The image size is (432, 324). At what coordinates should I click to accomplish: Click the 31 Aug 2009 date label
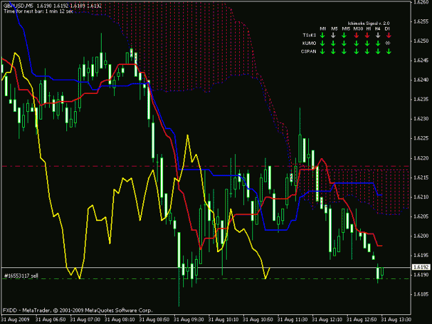(15, 320)
